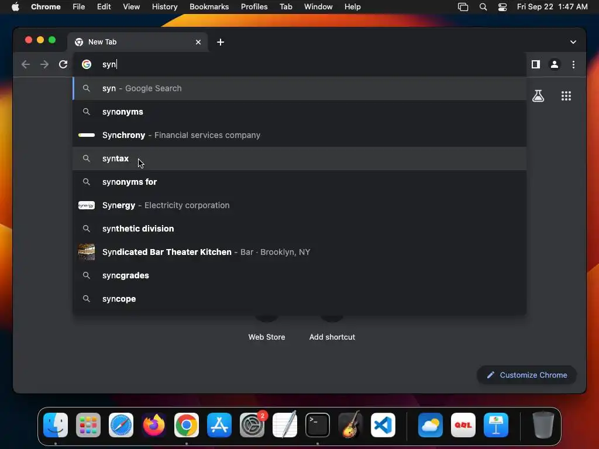Click Customize Chrome button
The height and width of the screenshot is (449, 599).
tap(527, 375)
